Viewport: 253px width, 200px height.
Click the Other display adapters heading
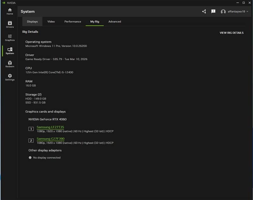(45, 150)
